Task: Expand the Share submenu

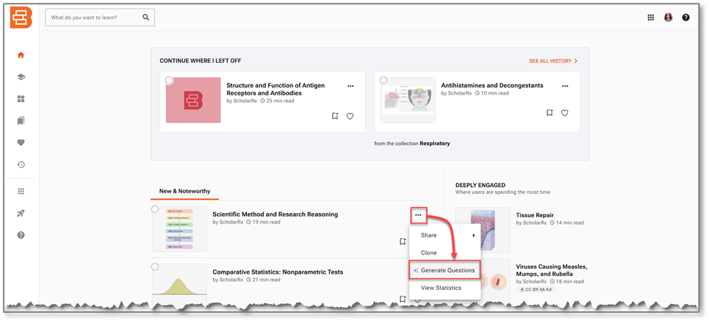Action: click(445, 235)
